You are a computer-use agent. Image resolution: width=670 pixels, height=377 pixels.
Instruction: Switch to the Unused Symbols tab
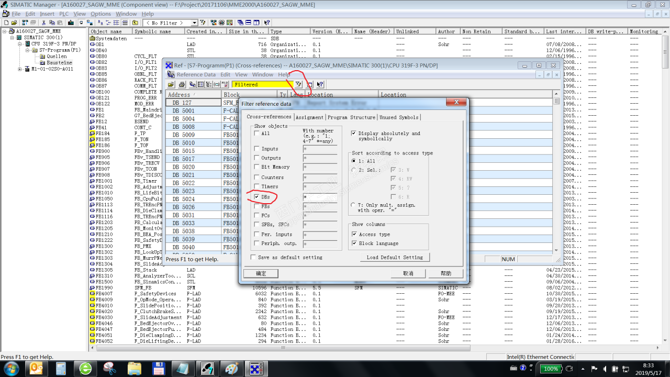pos(399,117)
